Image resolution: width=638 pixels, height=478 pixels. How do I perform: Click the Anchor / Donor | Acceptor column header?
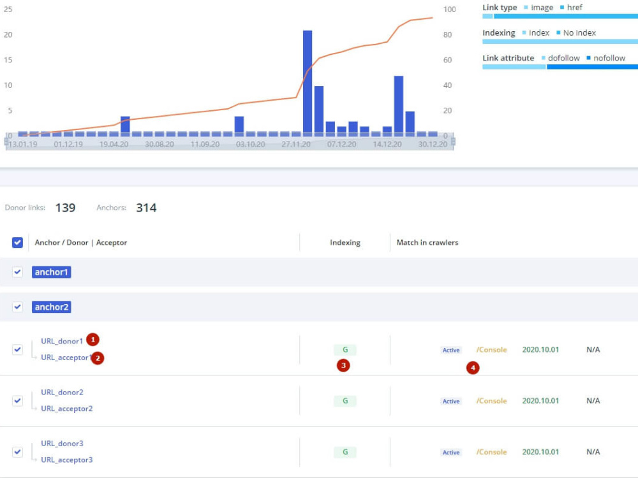click(x=81, y=242)
